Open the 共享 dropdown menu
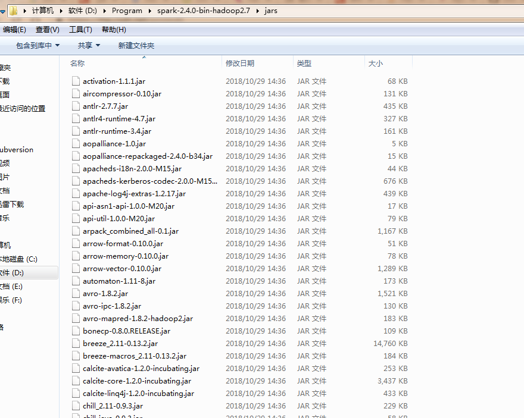 click(x=89, y=45)
